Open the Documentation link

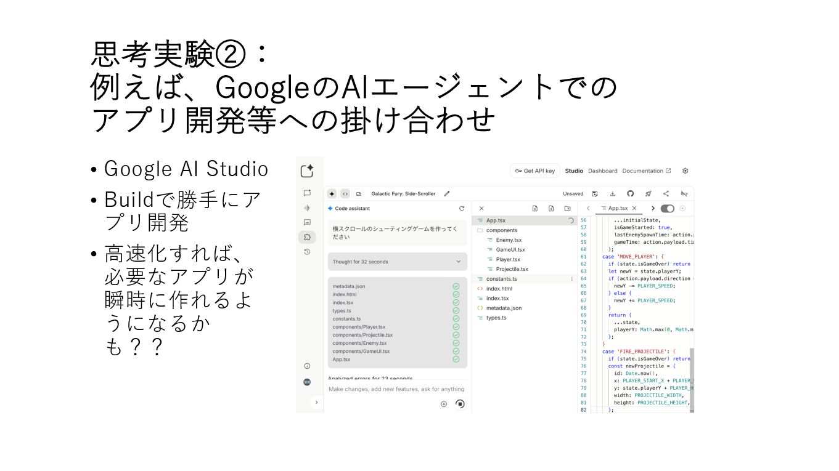click(647, 171)
